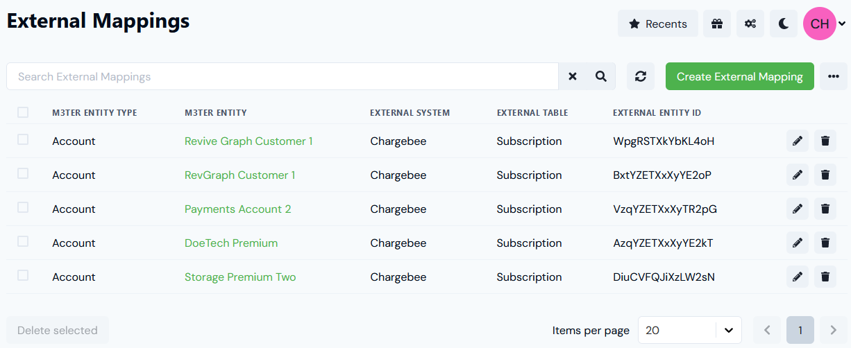Clear the search field with X icon
Screen dimensions: 851x348
573,76
